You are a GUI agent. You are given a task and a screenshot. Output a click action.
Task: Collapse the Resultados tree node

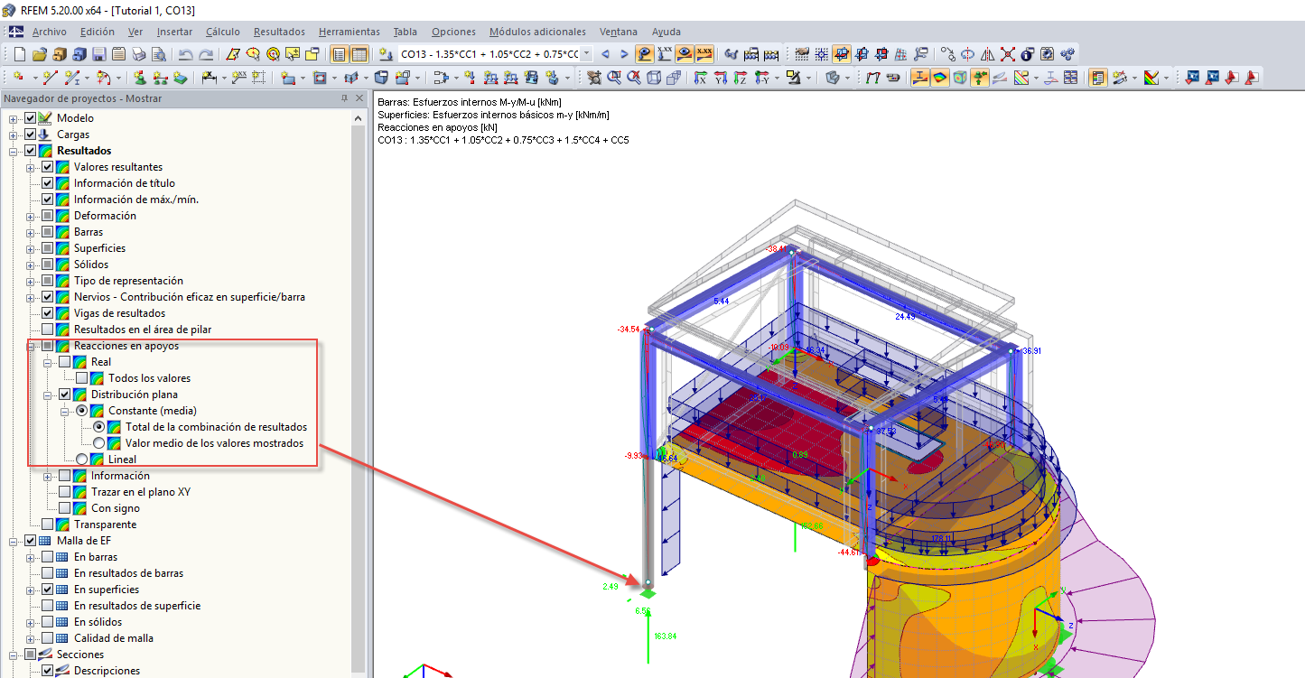[14, 151]
